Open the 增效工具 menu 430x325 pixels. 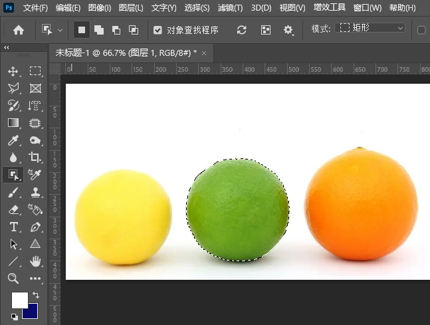330,7
